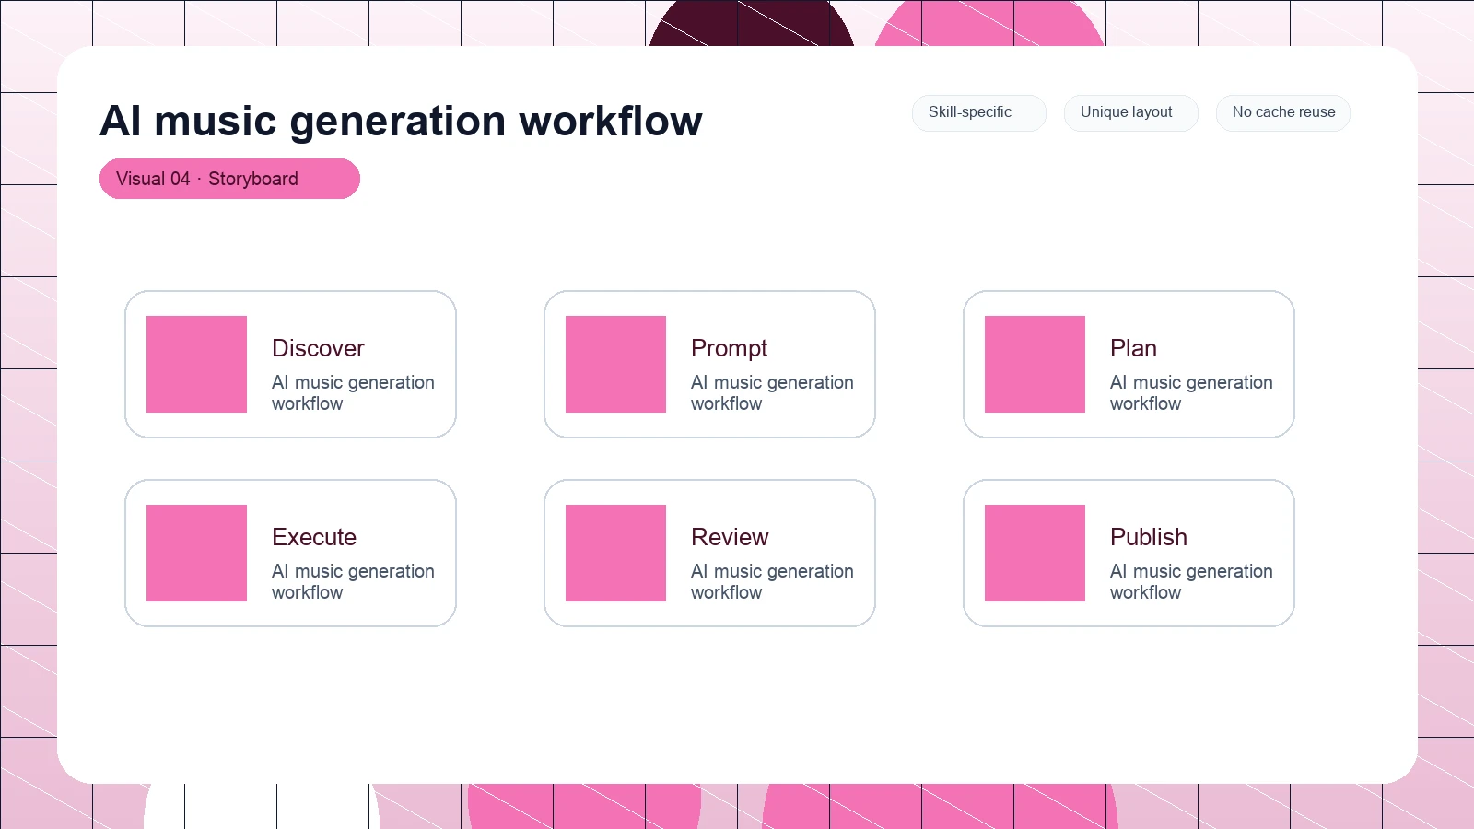
Task: Click the description under Prompt
Action: (x=772, y=392)
